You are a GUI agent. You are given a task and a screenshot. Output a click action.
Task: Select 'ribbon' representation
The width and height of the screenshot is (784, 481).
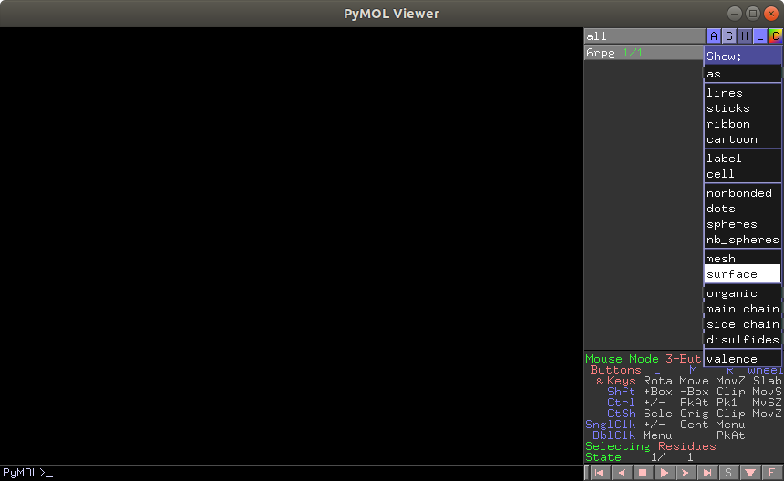742,124
